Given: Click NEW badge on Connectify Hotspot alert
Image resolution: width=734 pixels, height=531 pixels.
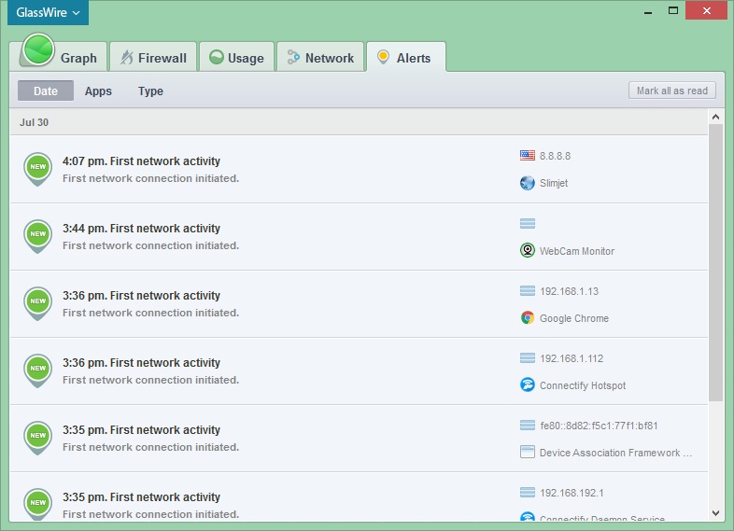Looking at the screenshot, I should pyautogui.click(x=38, y=370).
